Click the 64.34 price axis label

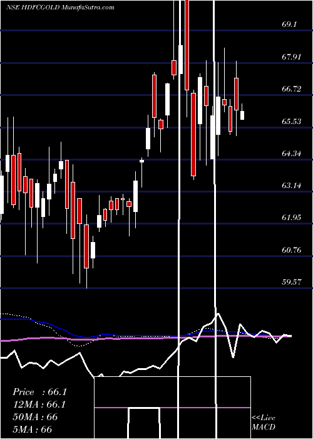coord(292,154)
